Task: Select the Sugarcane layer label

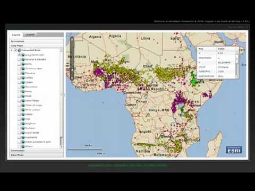Action: pyautogui.click(x=31, y=137)
